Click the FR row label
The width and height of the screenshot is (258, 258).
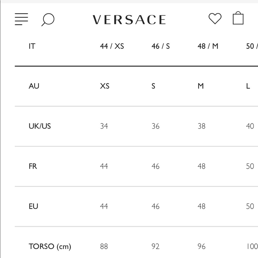click(x=33, y=166)
